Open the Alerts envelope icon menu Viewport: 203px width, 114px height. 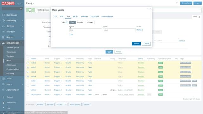[3, 79]
